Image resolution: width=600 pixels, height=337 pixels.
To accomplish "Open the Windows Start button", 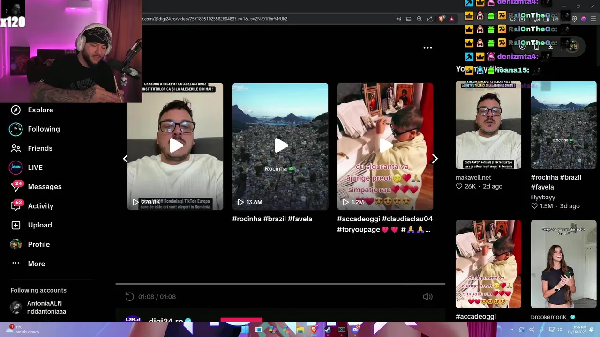I will pyautogui.click(x=245, y=330).
